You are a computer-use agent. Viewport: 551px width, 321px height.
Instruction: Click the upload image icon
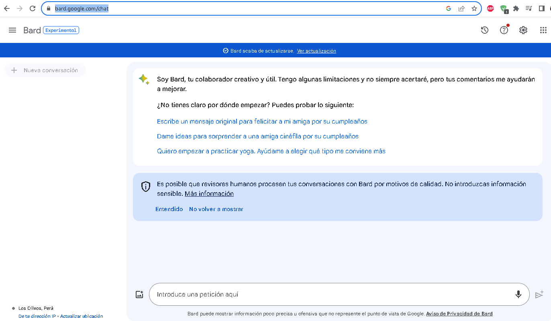point(139,295)
